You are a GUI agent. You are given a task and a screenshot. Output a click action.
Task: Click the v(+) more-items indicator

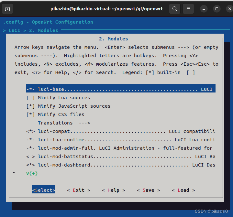(32, 173)
